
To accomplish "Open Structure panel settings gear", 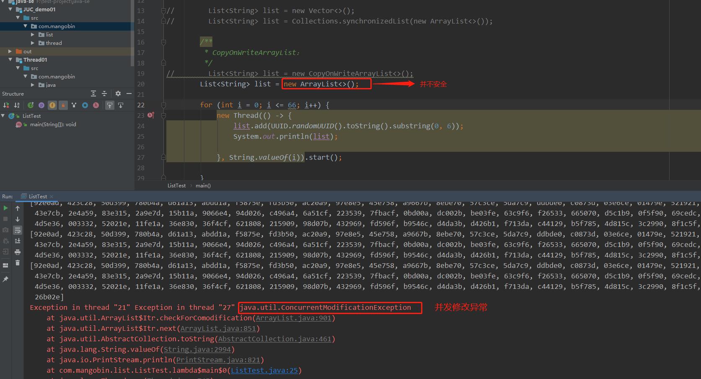I will [118, 93].
